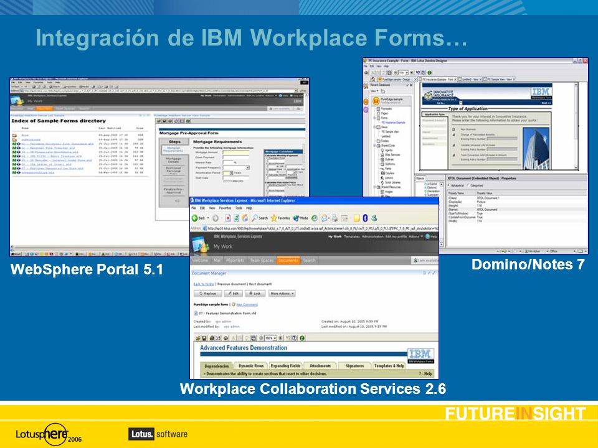598x448 pixels.
Task: Click the Bluetooth toolbar icon in IE
Action: click(365, 218)
